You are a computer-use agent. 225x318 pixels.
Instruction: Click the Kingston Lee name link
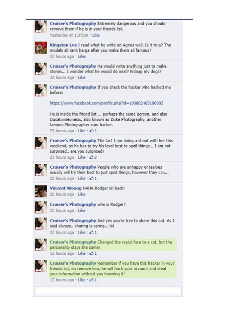pos(63,45)
